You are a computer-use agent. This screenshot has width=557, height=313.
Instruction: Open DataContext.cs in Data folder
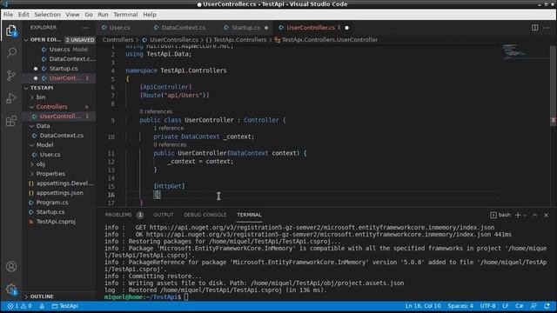61,136
